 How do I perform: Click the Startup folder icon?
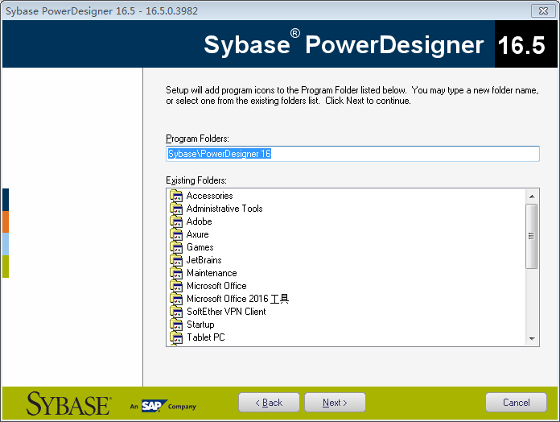(176, 324)
